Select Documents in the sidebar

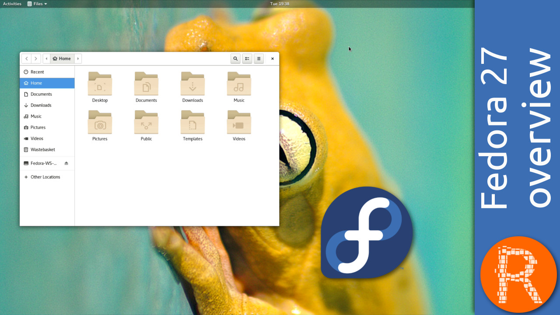point(47,94)
